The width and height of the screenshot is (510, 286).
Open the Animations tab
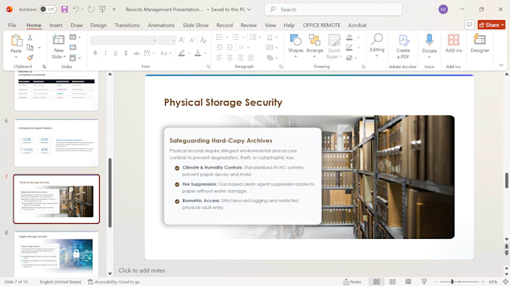[161, 25]
